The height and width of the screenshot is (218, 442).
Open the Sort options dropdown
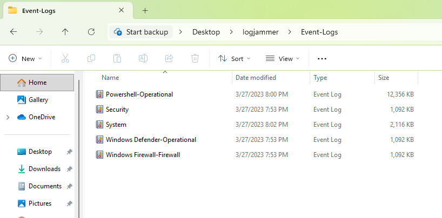235,59
